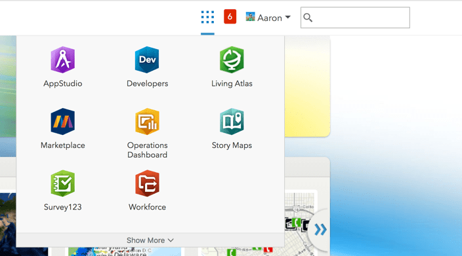
Task: Open the Marketplace app icon
Action: click(x=63, y=121)
